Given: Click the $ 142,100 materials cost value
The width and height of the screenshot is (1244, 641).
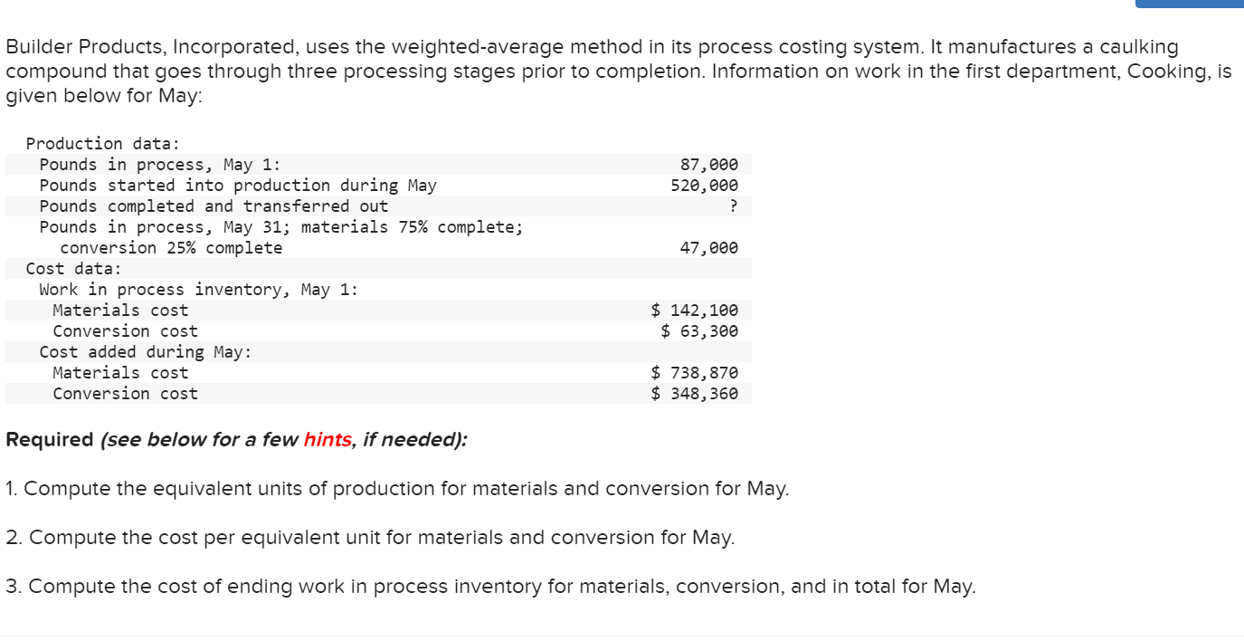Looking at the screenshot, I should tap(695, 311).
